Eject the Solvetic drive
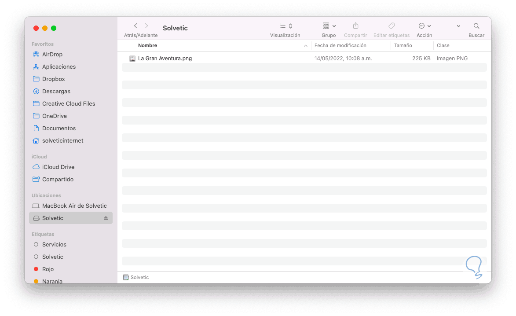The image size is (516, 316). [106, 218]
